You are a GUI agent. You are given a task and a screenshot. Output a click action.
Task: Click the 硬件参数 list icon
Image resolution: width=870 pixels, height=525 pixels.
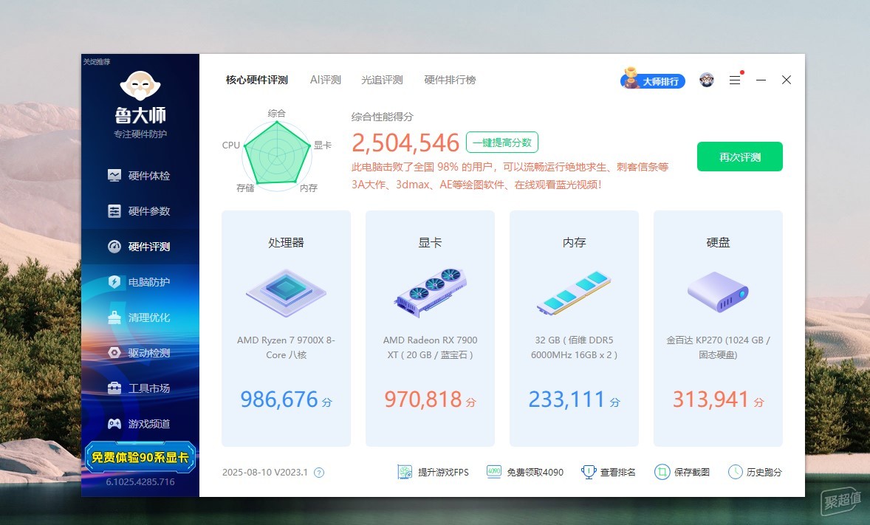click(x=114, y=211)
